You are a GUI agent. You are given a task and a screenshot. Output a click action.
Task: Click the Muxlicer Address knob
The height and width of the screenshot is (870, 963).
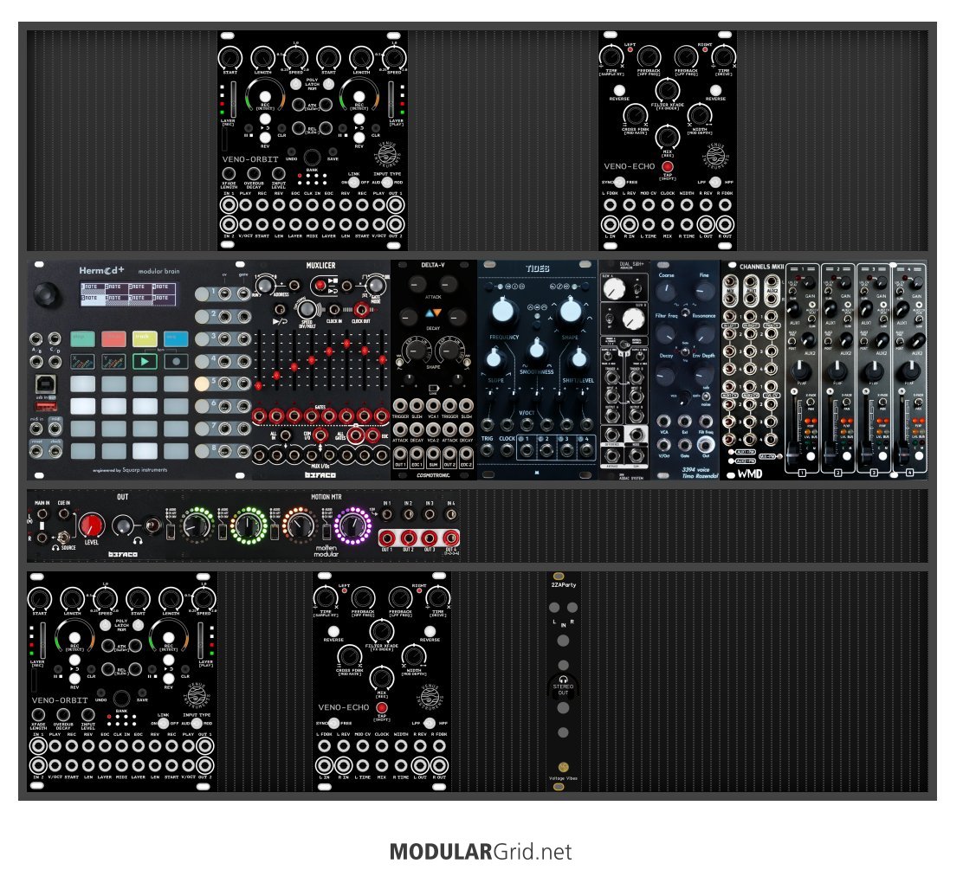click(265, 285)
